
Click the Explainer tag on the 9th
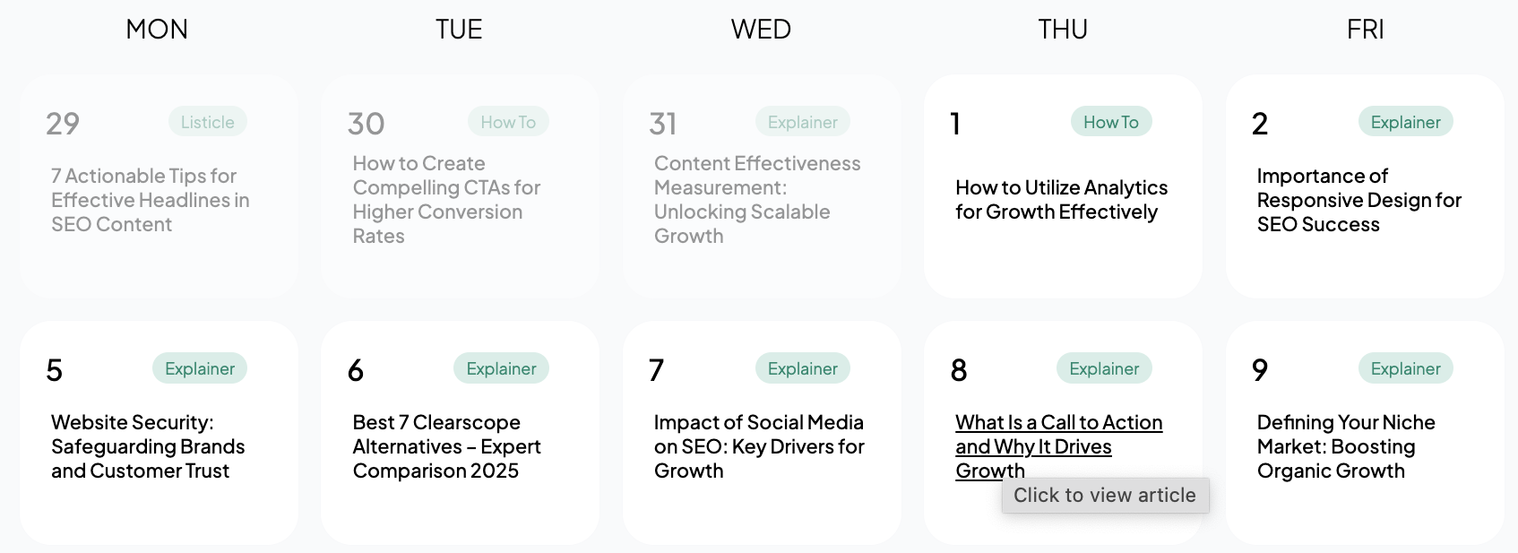1405,367
